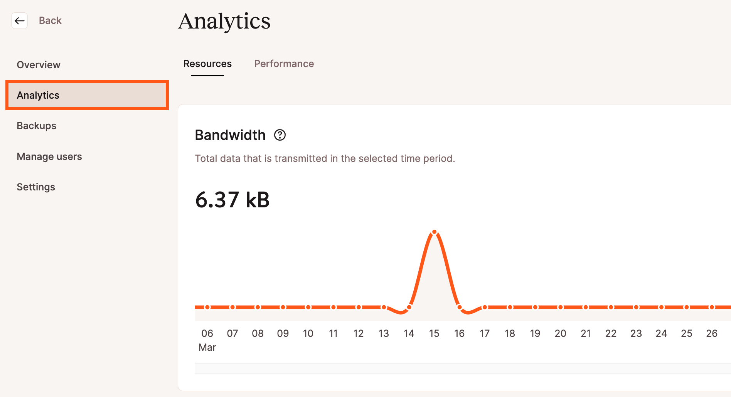Open the Backups sidebar section
This screenshot has height=397, width=731.
(37, 126)
